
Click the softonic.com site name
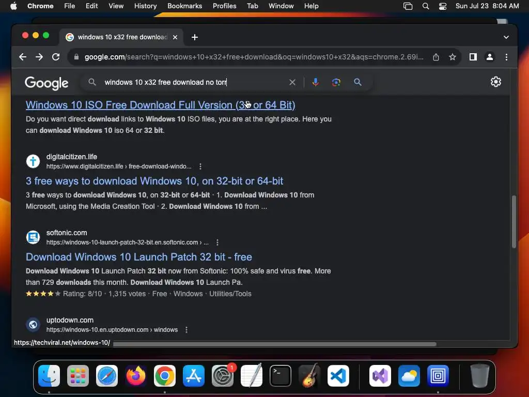pos(67,233)
